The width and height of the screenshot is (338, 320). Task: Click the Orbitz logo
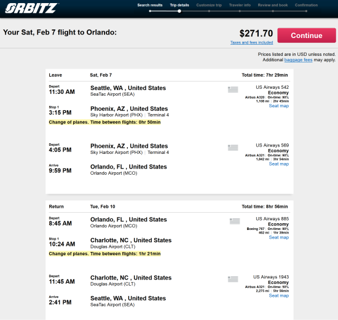(31, 8)
